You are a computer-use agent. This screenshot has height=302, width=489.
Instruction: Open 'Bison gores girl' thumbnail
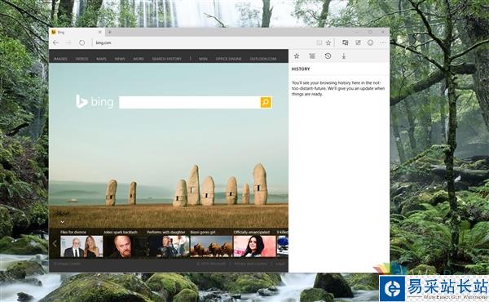pos(211,246)
